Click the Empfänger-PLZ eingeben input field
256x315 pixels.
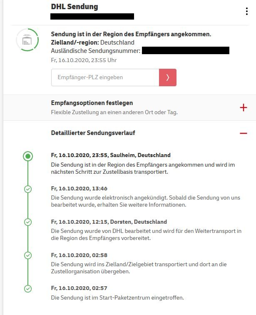tap(105, 77)
